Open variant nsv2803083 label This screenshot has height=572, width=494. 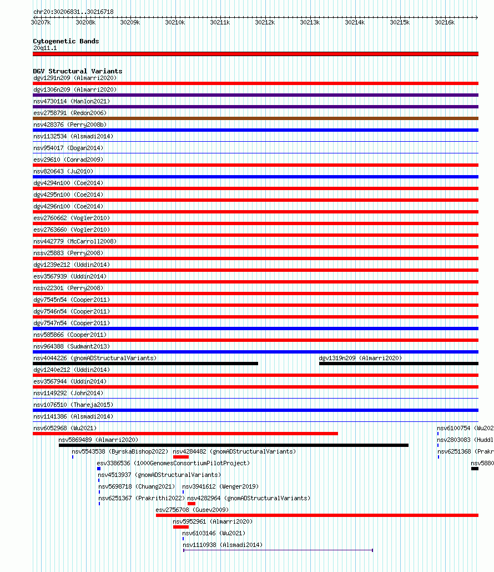coord(465,440)
